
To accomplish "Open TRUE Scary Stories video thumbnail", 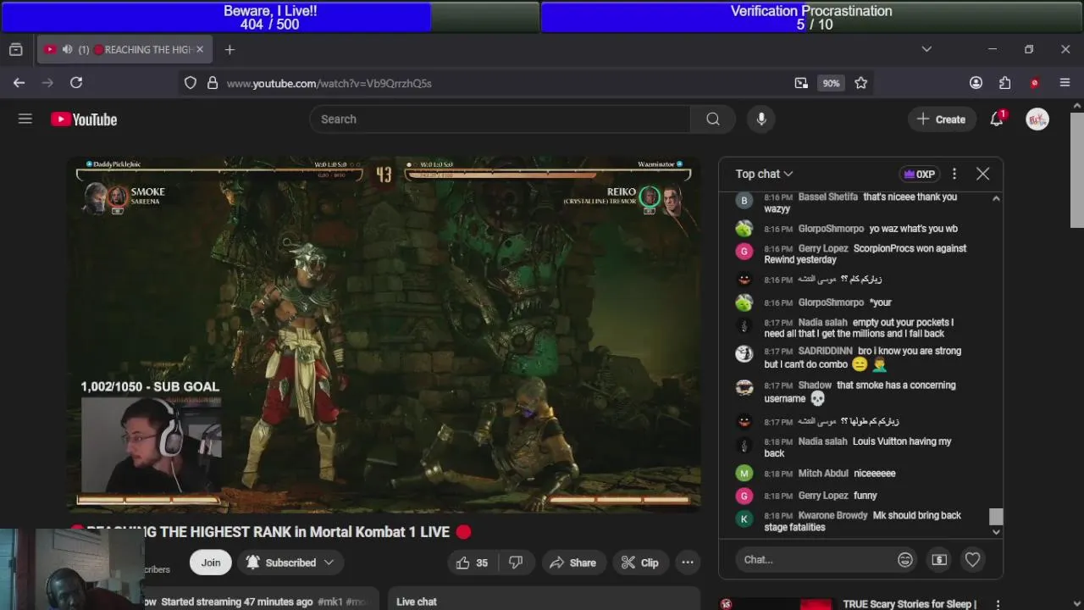I will point(776,604).
